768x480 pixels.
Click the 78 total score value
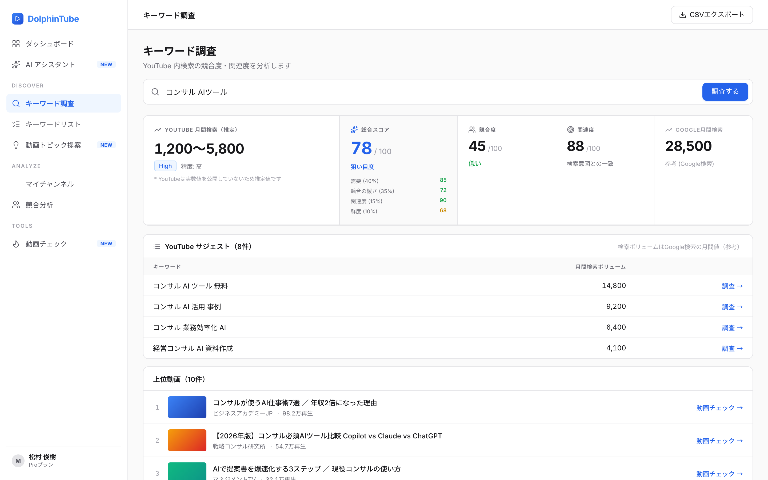click(361, 148)
